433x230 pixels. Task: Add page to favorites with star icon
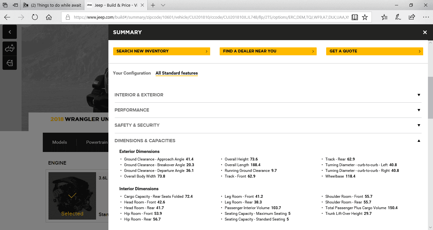click(x=365, y=17)
